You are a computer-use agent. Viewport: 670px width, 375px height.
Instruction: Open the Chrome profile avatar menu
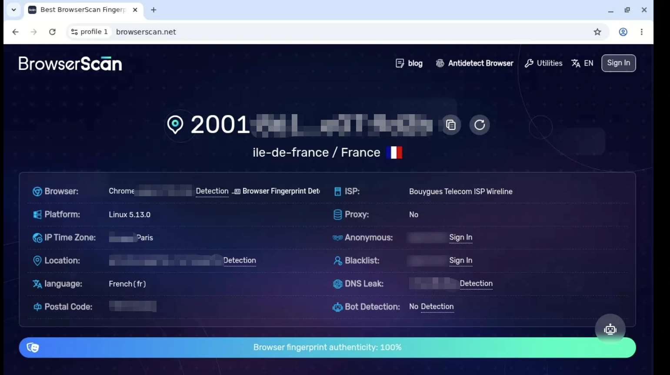(623, 32)
